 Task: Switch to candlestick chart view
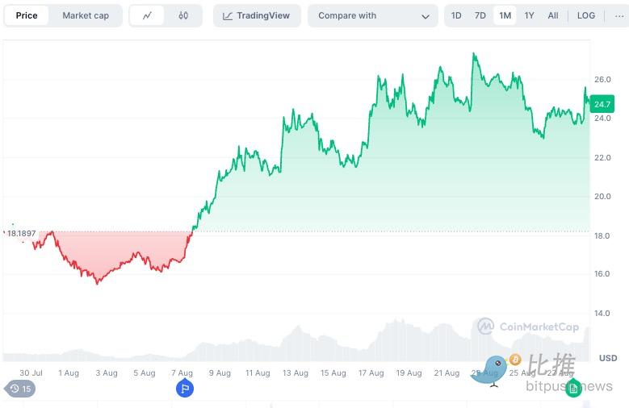point(183,15)
